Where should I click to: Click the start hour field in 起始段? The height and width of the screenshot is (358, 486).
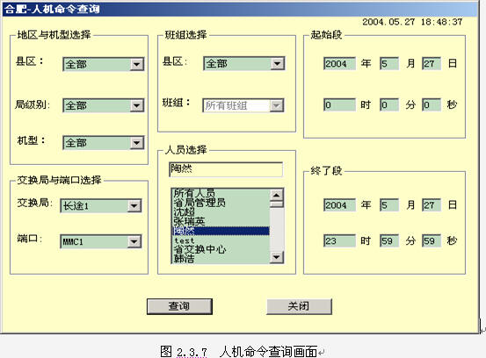[x=339, y=104]
